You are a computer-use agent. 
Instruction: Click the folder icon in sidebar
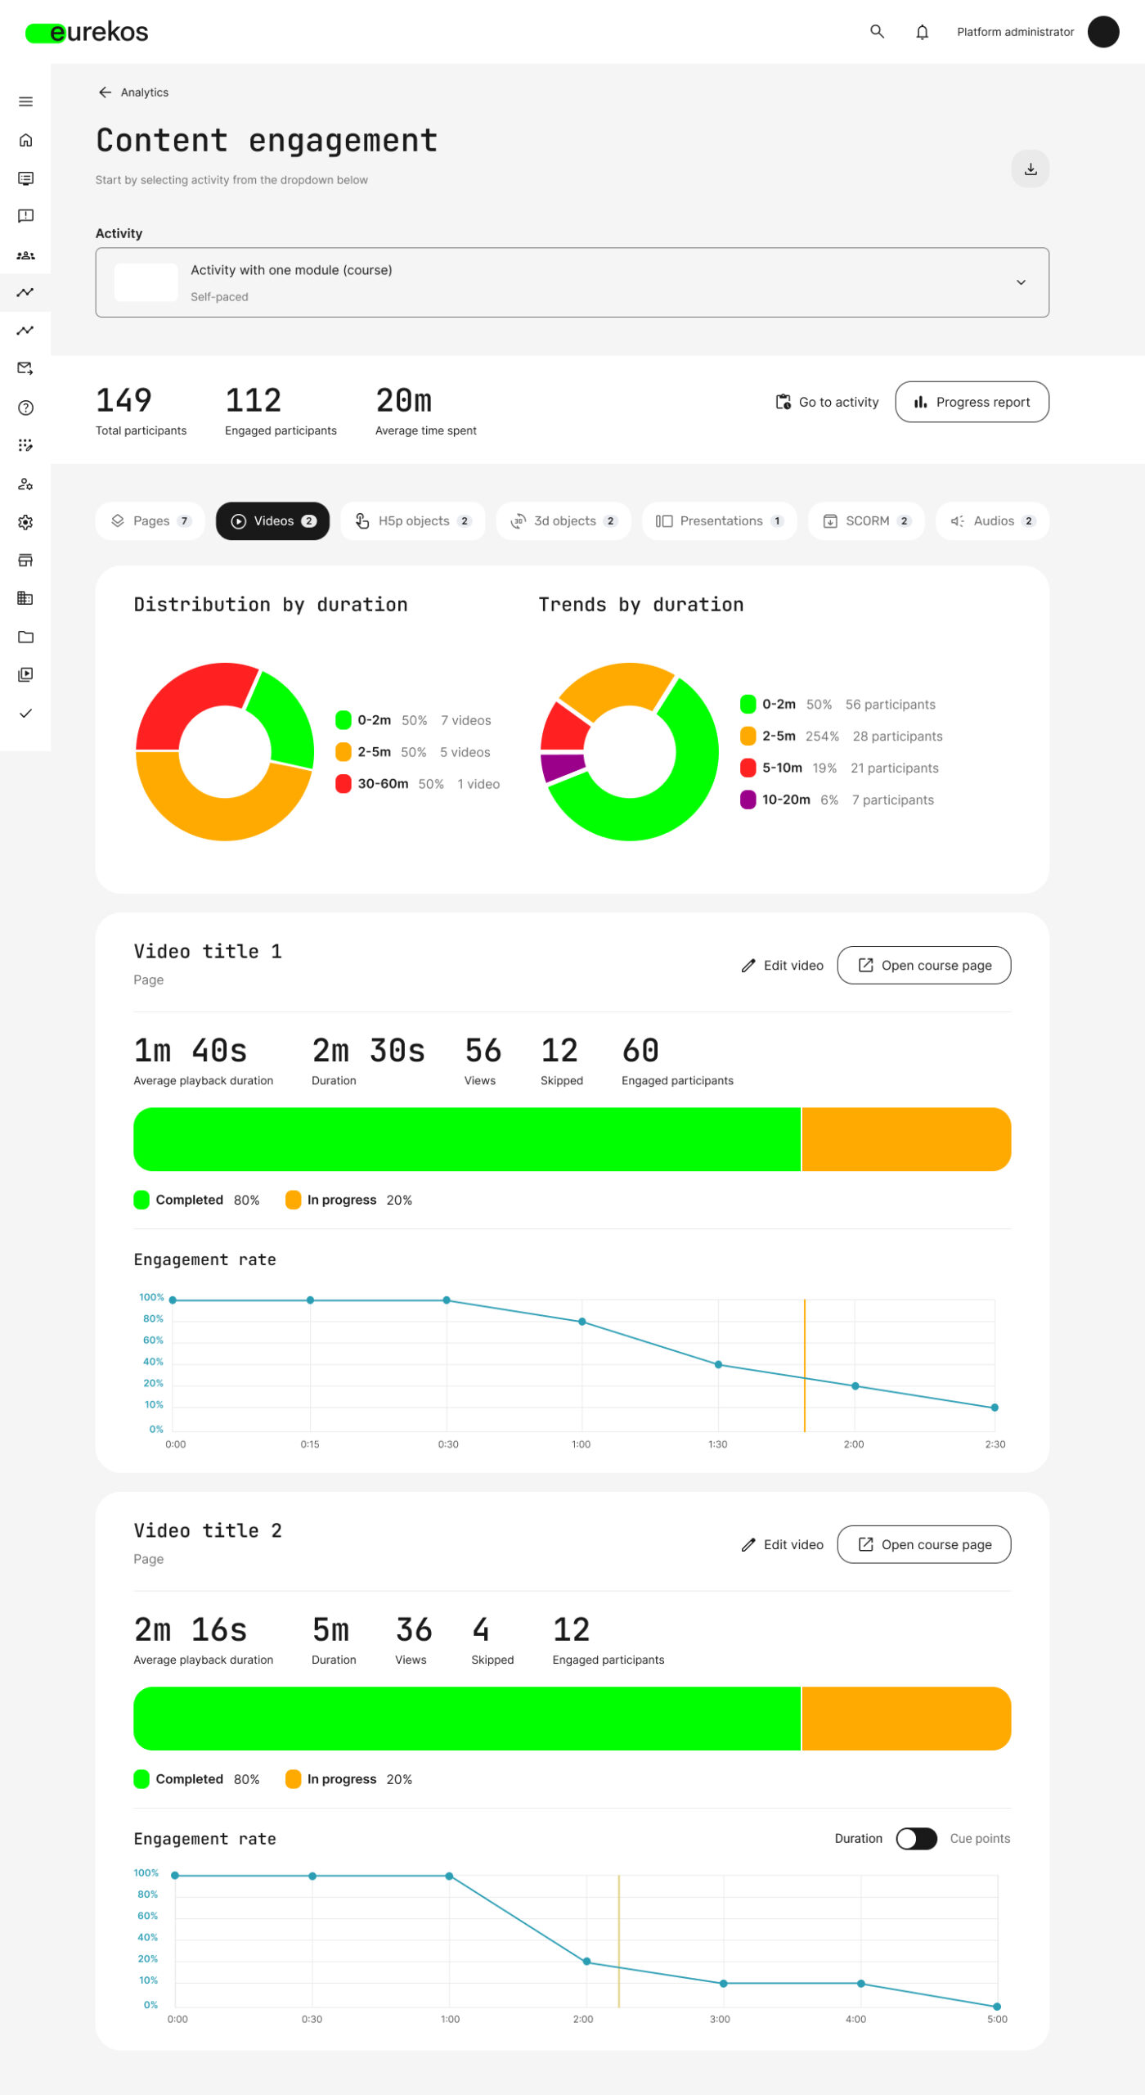(25, 637)
